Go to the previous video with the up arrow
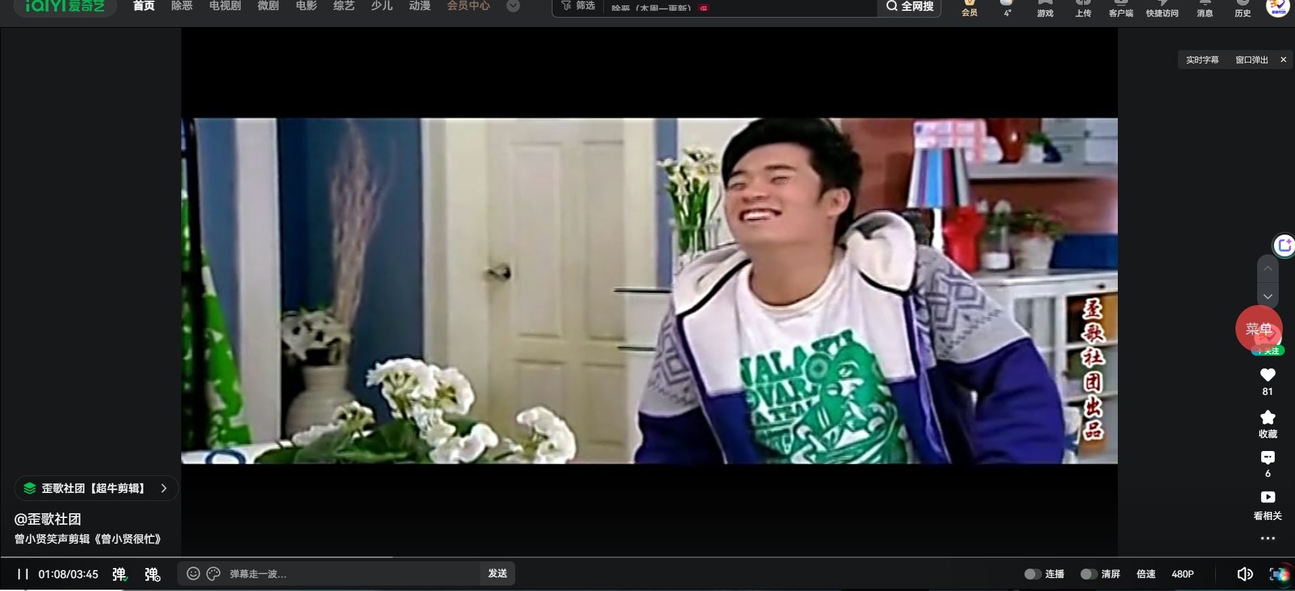The height and width of the screenshot is (591, 1295). point(1268,268)
